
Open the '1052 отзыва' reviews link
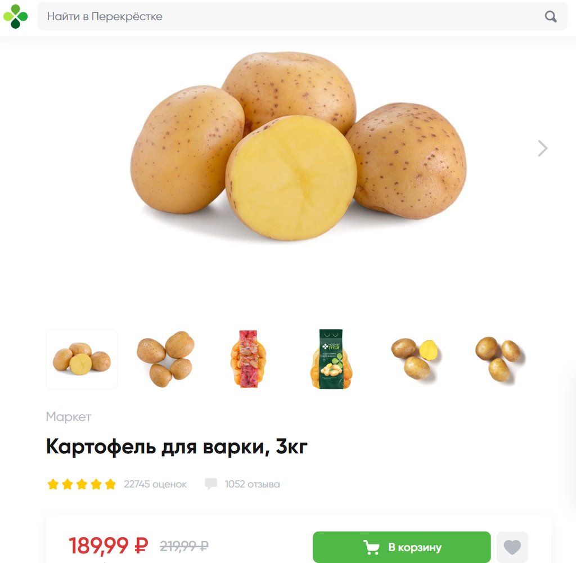[x=253, y=484]
